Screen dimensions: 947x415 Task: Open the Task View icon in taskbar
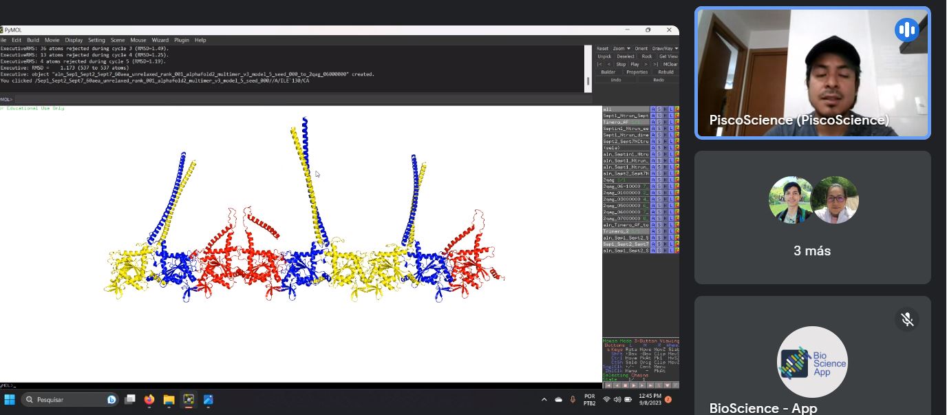point(130,399)
